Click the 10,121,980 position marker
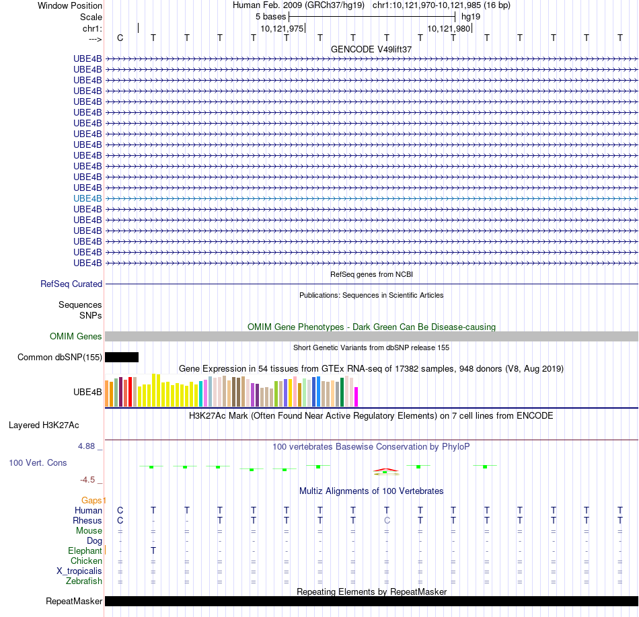The height and width of the screenshot is (617, 639). [x=449, y=28]
